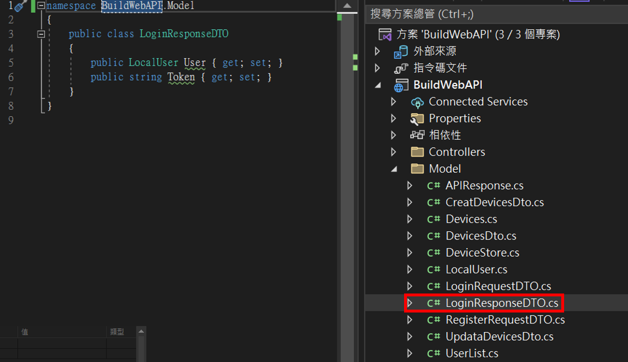Click the C# icon of LoginRequestDTO.cs
This screenshot has width=628, height=362.
(434, 287)
